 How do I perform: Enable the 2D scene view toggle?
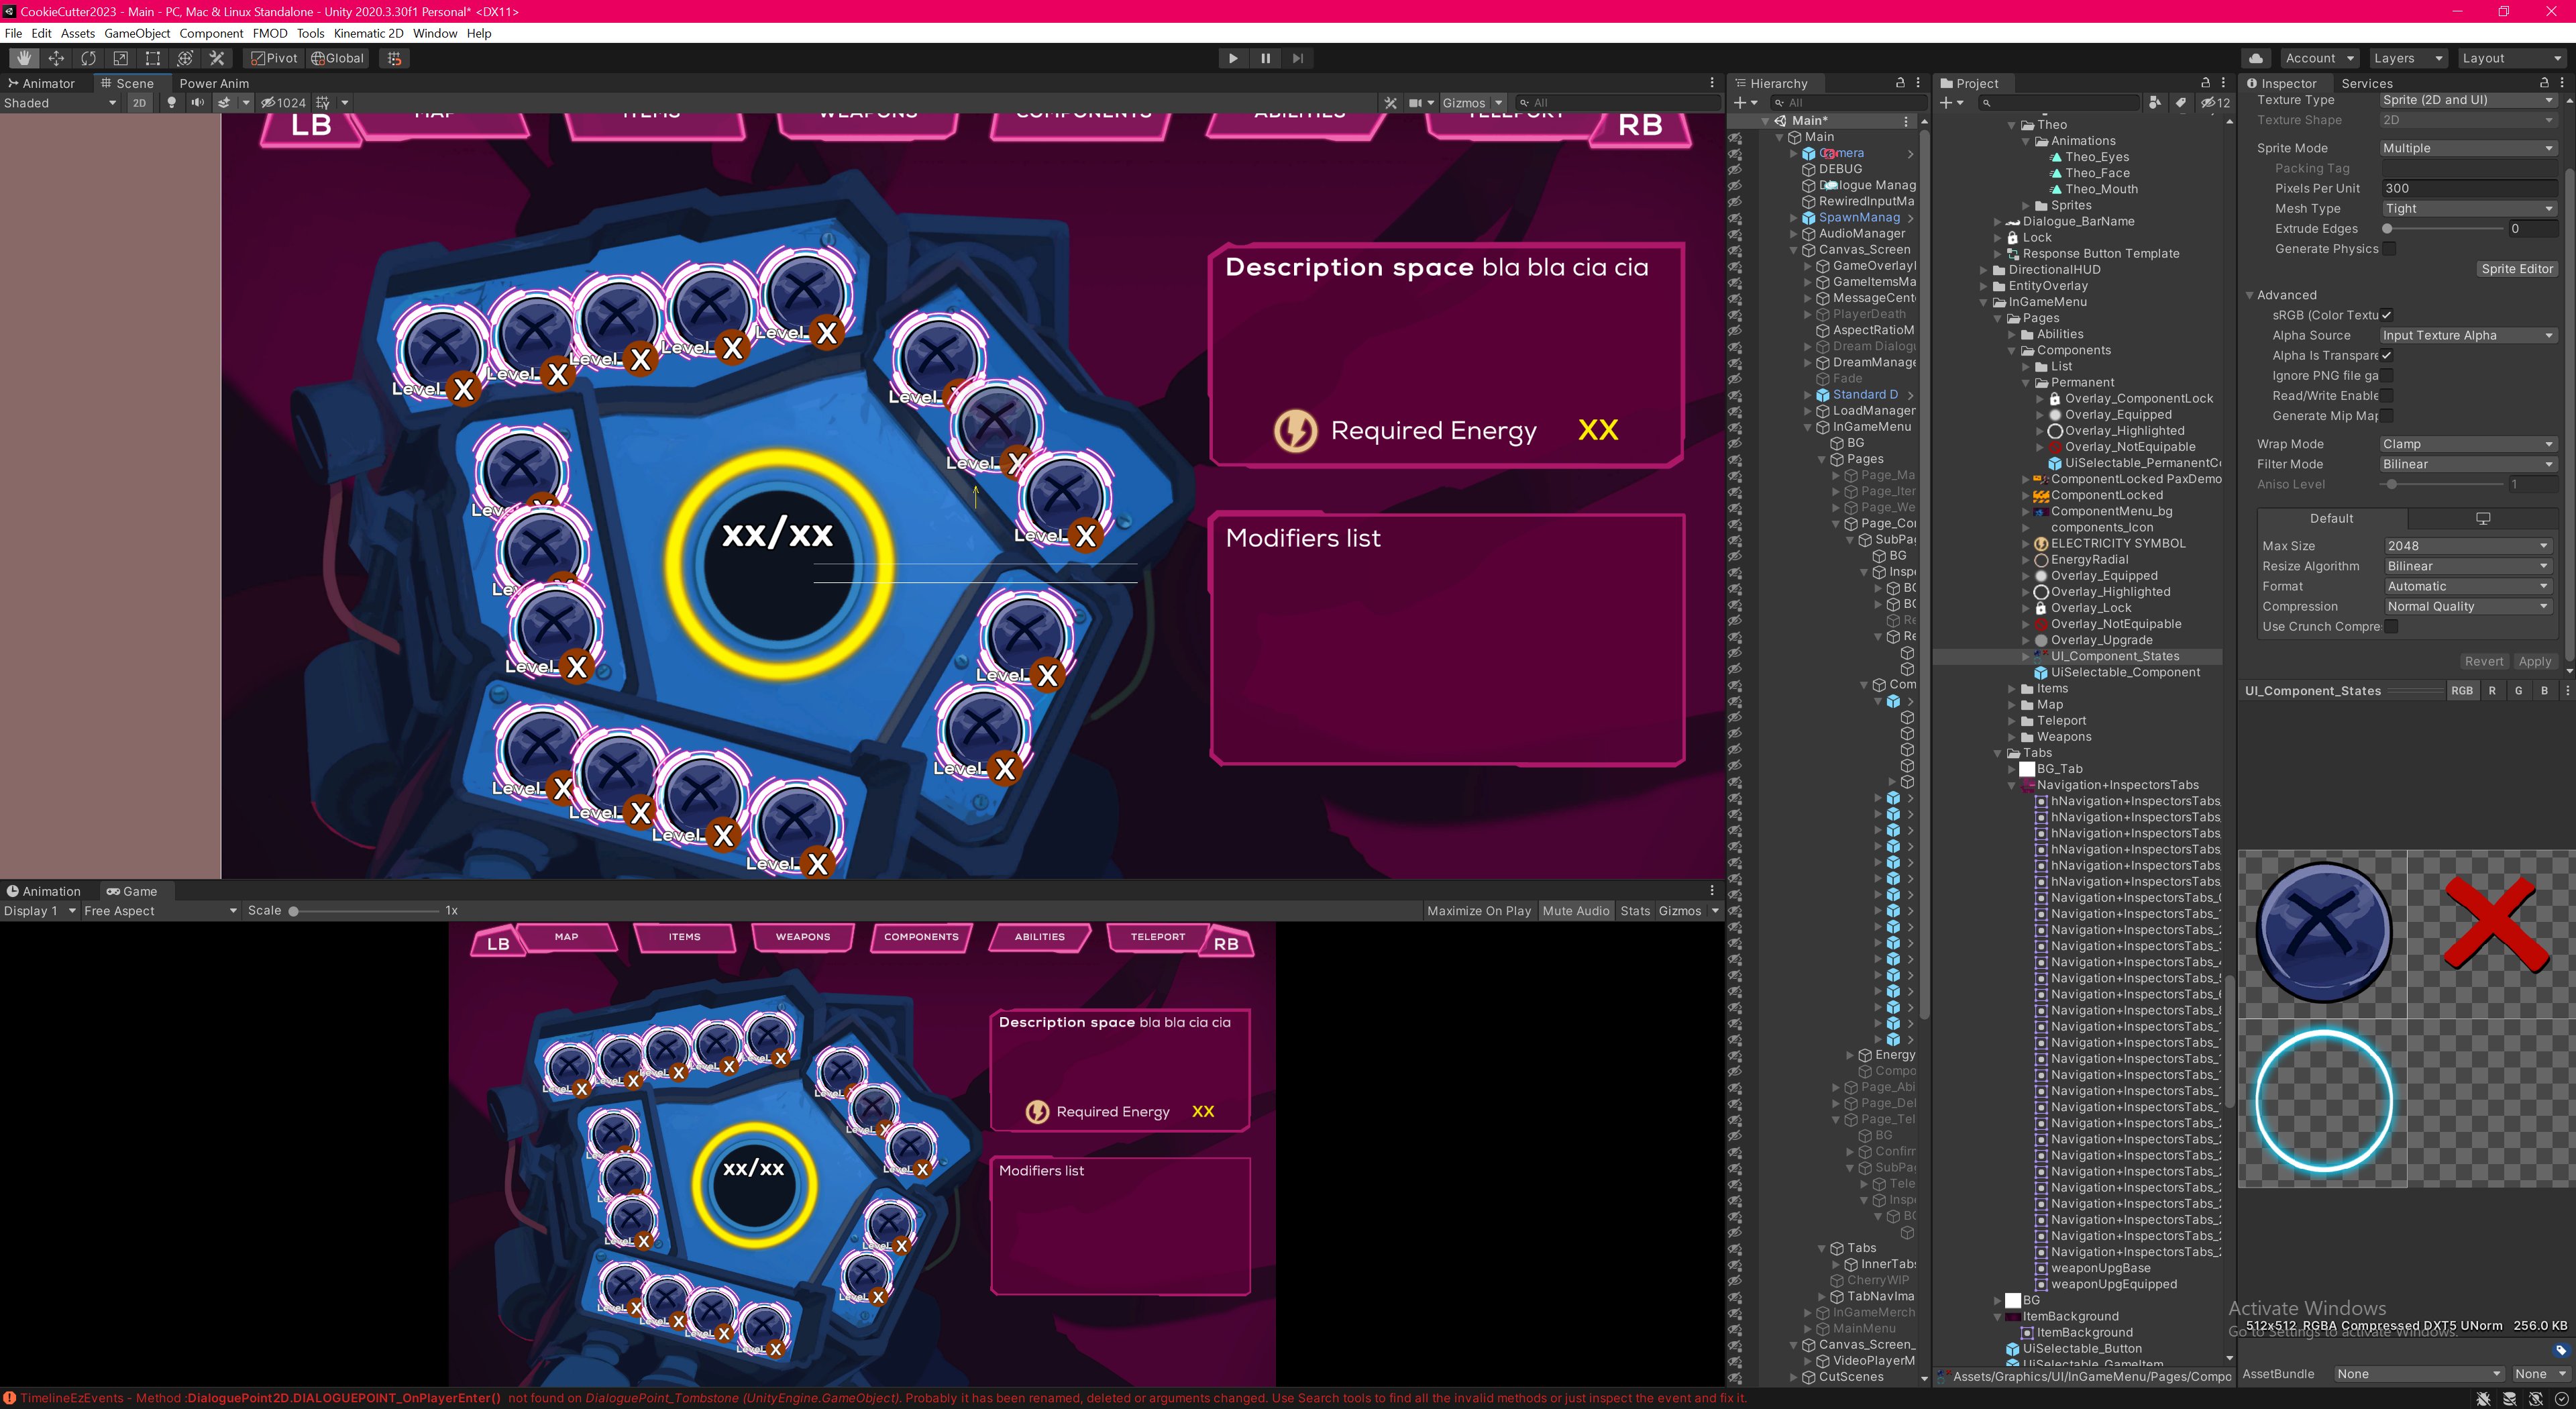[x=139, y=103]
